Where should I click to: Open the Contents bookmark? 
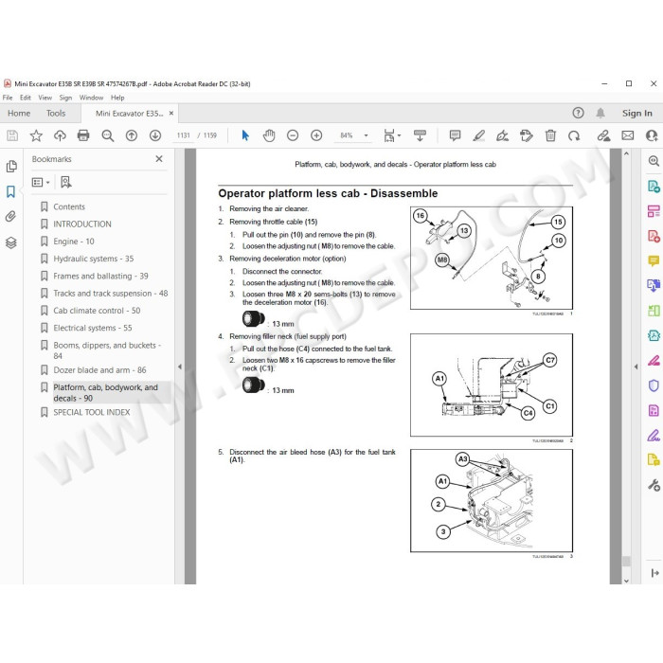point(69,206)
